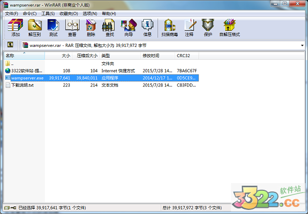This screenshot has width=308, height=214.
Task: Sort by 大小 column header
Action: coord(59,56)
